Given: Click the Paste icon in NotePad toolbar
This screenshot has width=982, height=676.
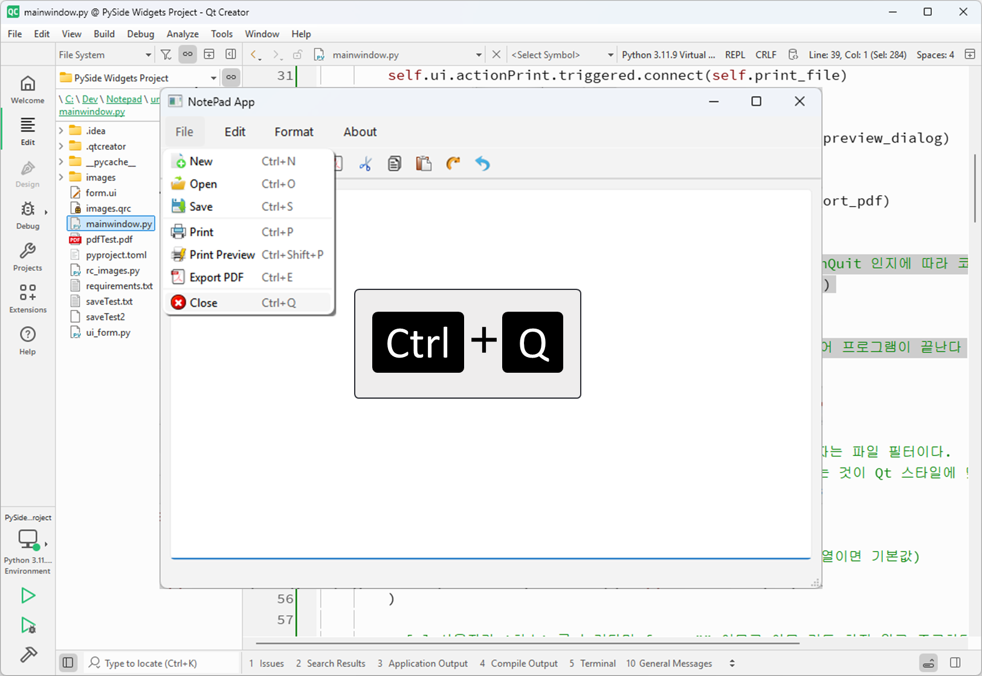Looking at the screenshot, I should tap(424, 164).
